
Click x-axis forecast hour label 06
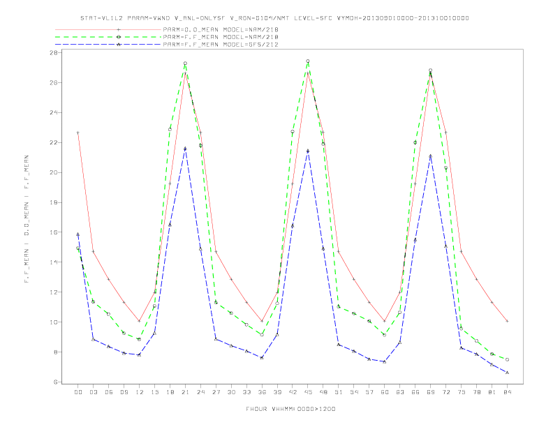(109, 392)
